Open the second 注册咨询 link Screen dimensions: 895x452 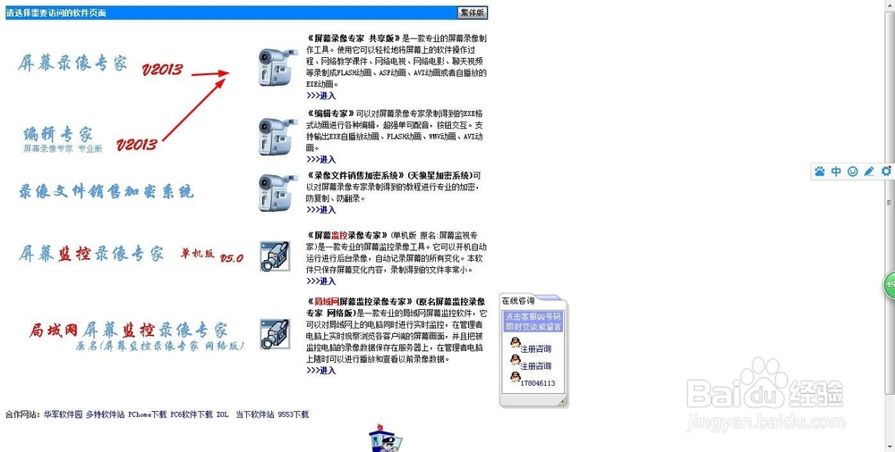tap(536, 366)
